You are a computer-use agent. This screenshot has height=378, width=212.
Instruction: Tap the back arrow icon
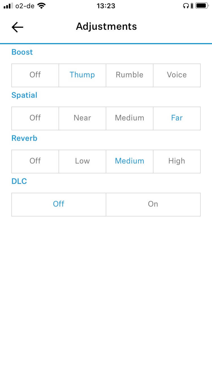[17, 27]
